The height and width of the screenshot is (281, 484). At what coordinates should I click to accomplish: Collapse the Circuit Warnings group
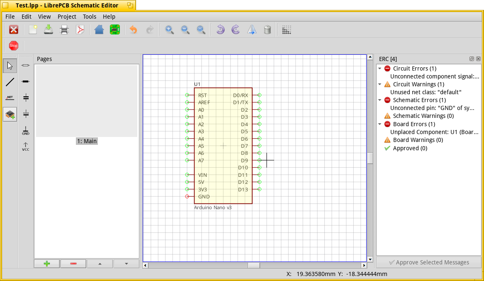click(380, 84)
